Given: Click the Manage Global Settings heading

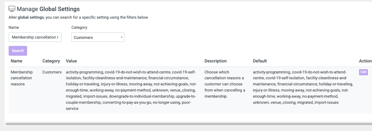Looking at the screenshot, I should tap(48, 9).
